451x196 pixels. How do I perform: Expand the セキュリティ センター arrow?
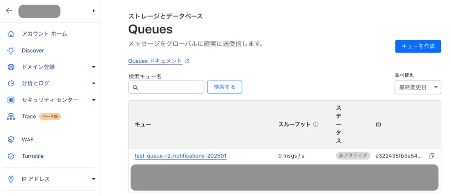tap(93, 100)
